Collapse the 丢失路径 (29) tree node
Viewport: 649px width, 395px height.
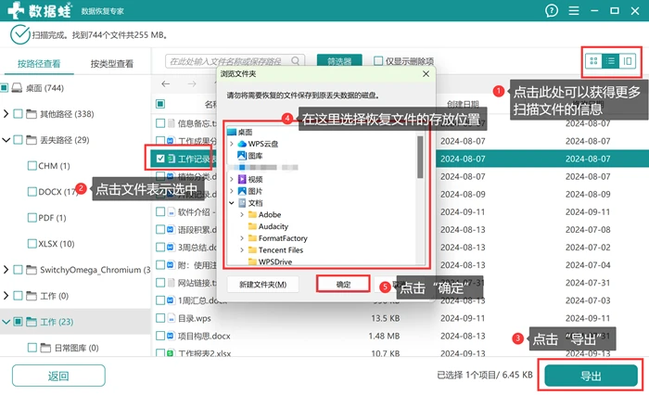(6, 140)
